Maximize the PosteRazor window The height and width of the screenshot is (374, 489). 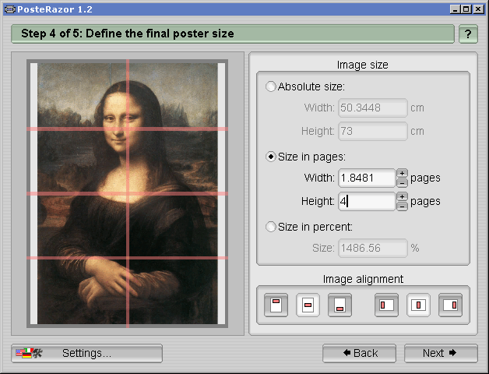(466, 9)
